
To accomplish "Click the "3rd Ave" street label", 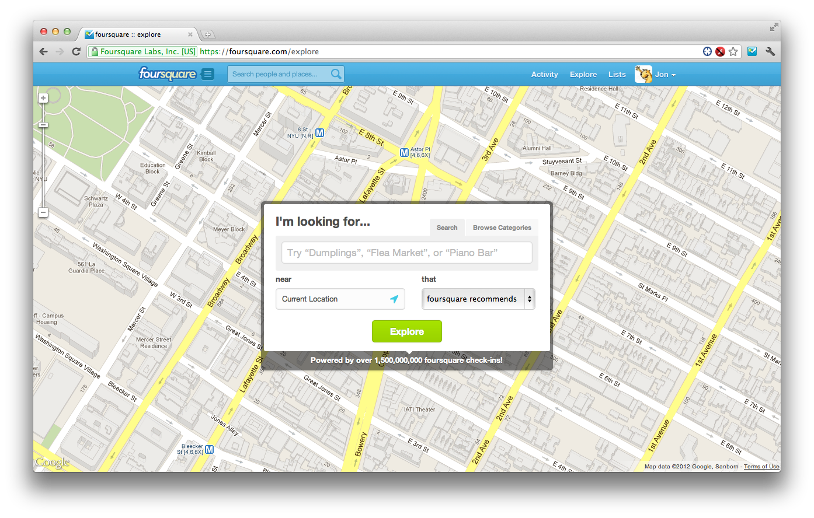I will tap(490, 150).
